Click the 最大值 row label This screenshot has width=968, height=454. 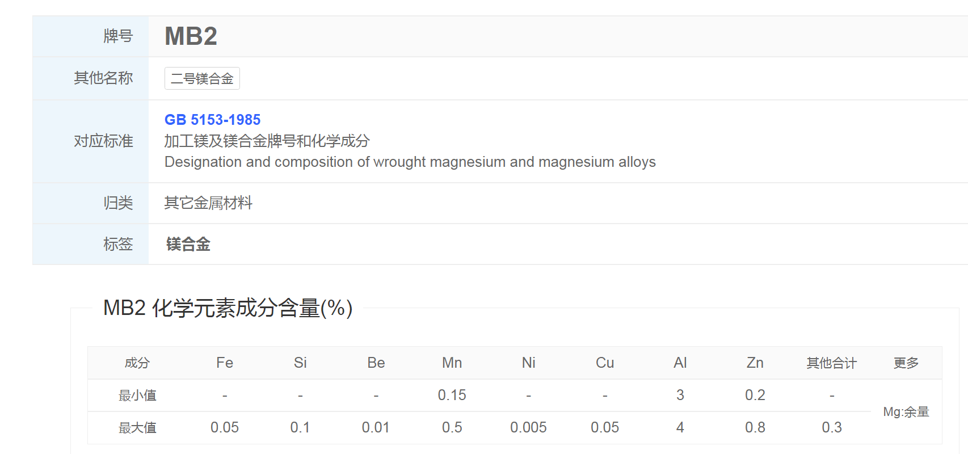pos(137,428)
